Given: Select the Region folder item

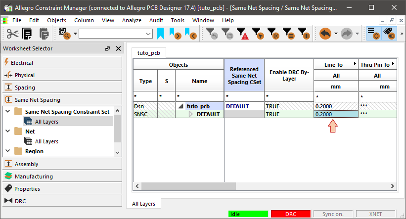Looking at the screenshot, I should pyautogui.click(x=34, y=151).
